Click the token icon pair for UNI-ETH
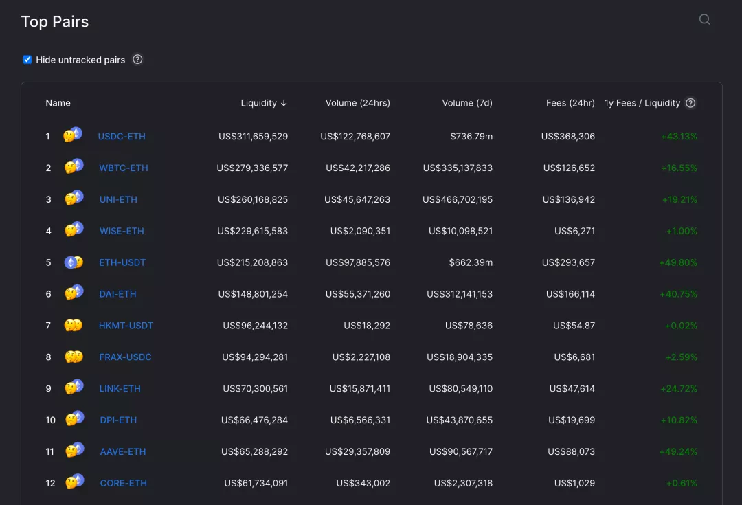The height and width of the screenshot is (505, 742). tap(74, 198)
